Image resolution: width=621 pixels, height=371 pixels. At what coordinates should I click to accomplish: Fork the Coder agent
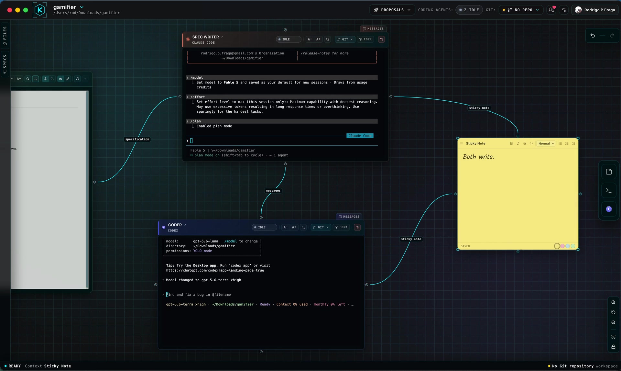tap(341, 227)
